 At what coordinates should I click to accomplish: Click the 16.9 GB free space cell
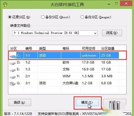click(88, 69)
